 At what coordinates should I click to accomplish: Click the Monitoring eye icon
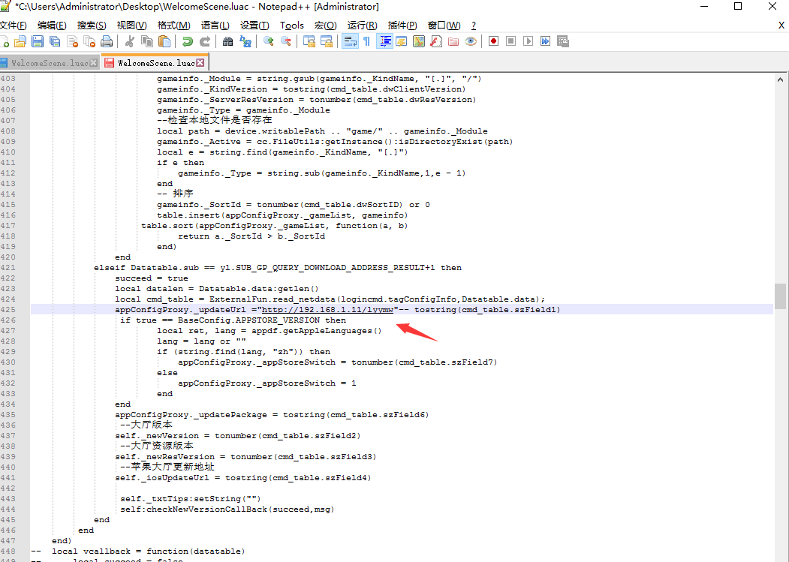tap(471, 41)
